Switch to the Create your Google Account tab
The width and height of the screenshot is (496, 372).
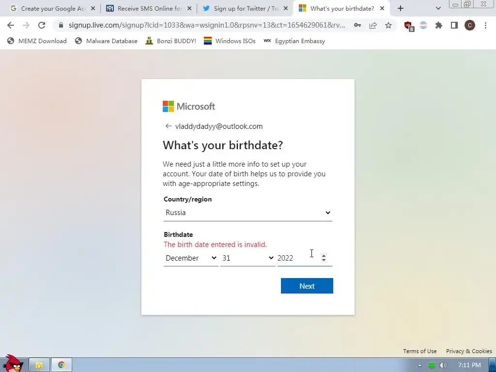52,9
